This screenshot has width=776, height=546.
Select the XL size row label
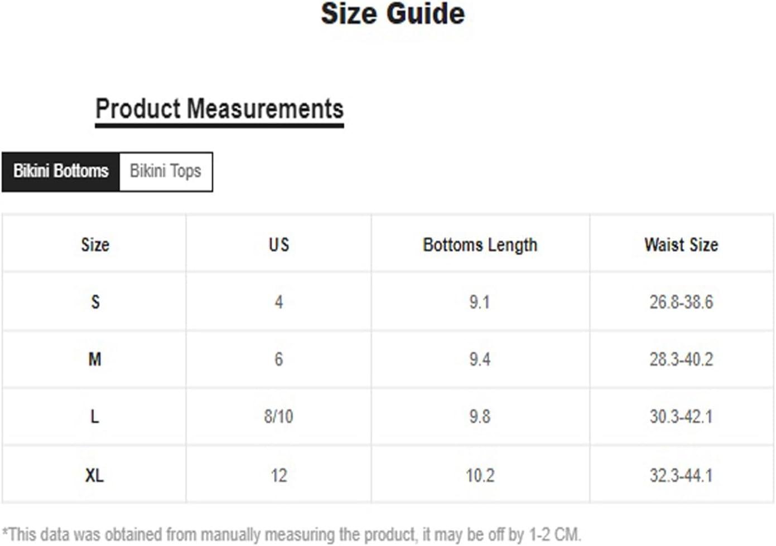click(95, 475)
